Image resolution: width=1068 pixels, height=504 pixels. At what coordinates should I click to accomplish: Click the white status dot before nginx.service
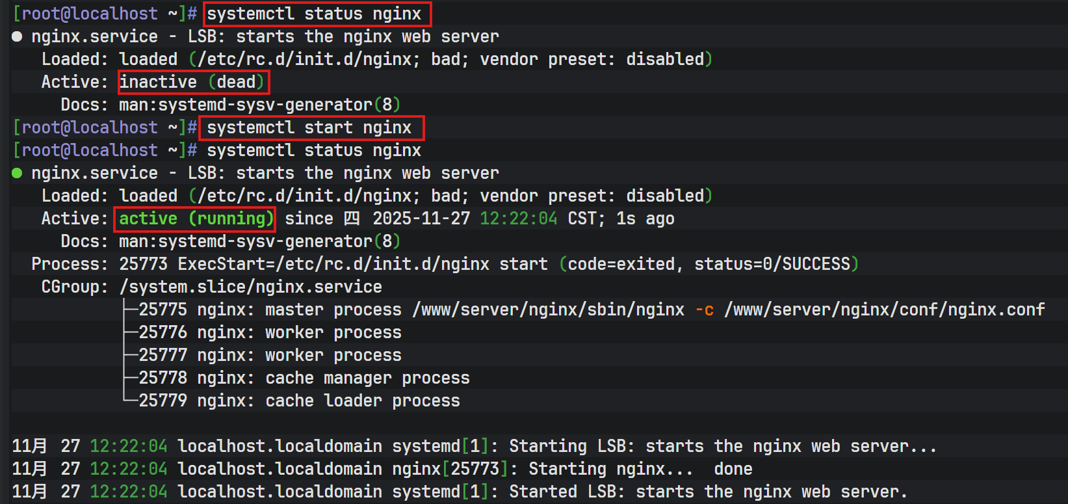coord(17,36)
